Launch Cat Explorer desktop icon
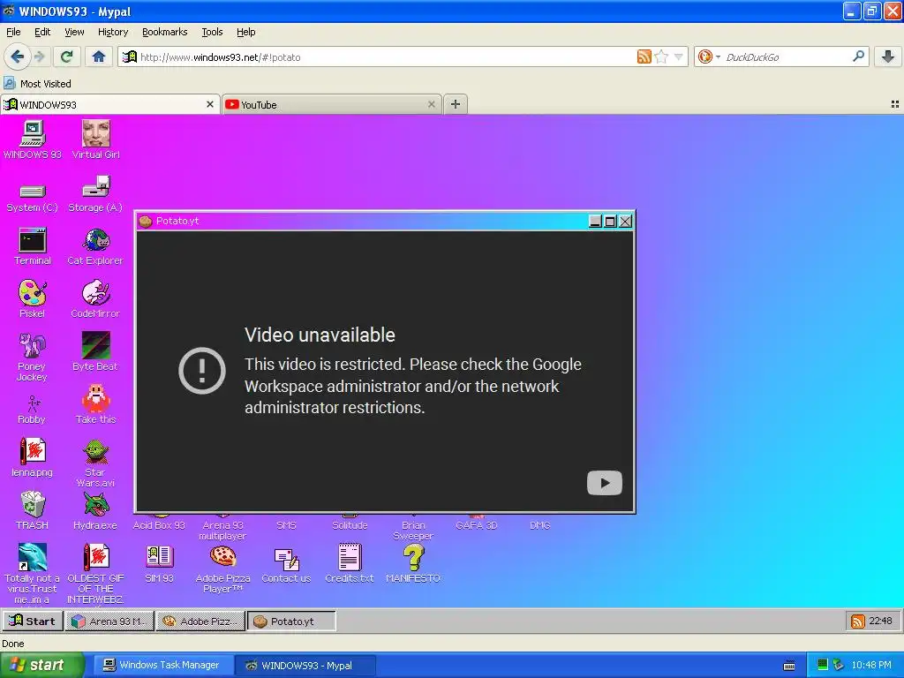904x678 pixels. 95,247
